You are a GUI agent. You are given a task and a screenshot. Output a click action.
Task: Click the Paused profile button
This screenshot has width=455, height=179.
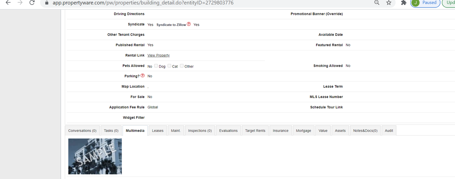point(425,3)
